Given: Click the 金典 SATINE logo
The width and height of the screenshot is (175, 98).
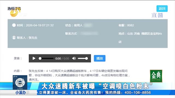Looking at the screenshot, I should click(x=156, y=76).
